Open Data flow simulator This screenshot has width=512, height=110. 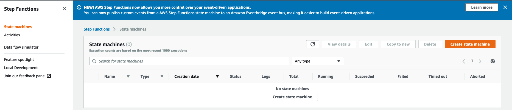coord(21,47)
